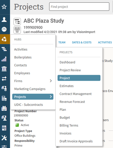
Task: Open Estimates in Projects submenu
Action: click(79, 86)
